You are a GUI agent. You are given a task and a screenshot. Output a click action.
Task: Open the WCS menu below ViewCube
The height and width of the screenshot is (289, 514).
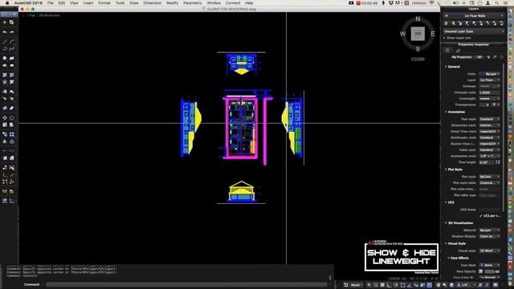418,59
